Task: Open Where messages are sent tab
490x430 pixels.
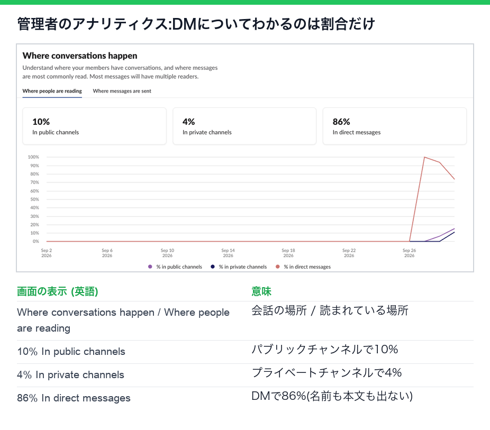Action: pyautogui.click(x=122, y=91)
